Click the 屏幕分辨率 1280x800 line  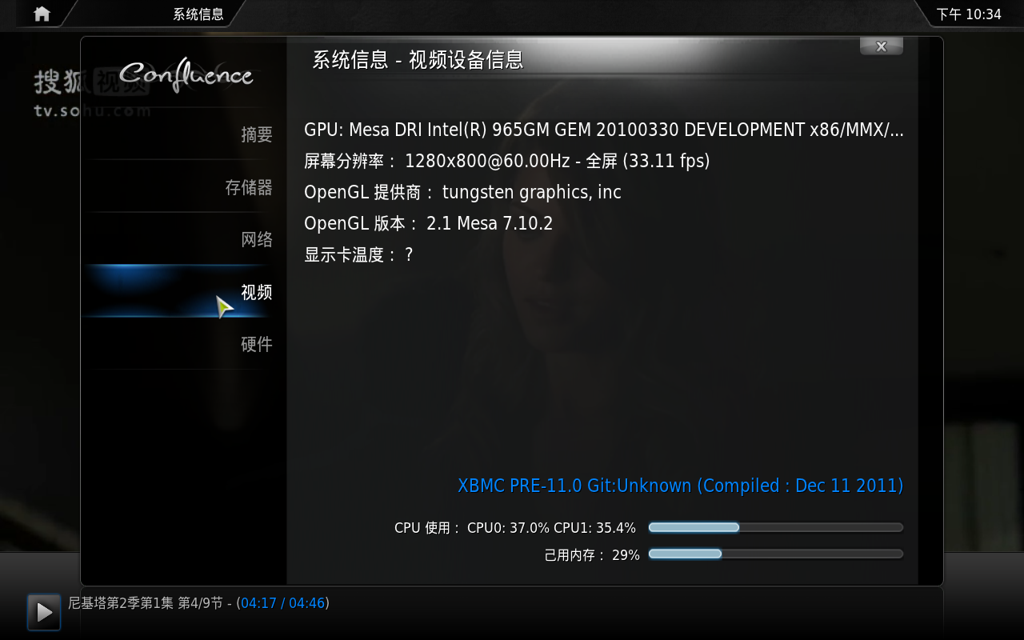click(507, 161)
